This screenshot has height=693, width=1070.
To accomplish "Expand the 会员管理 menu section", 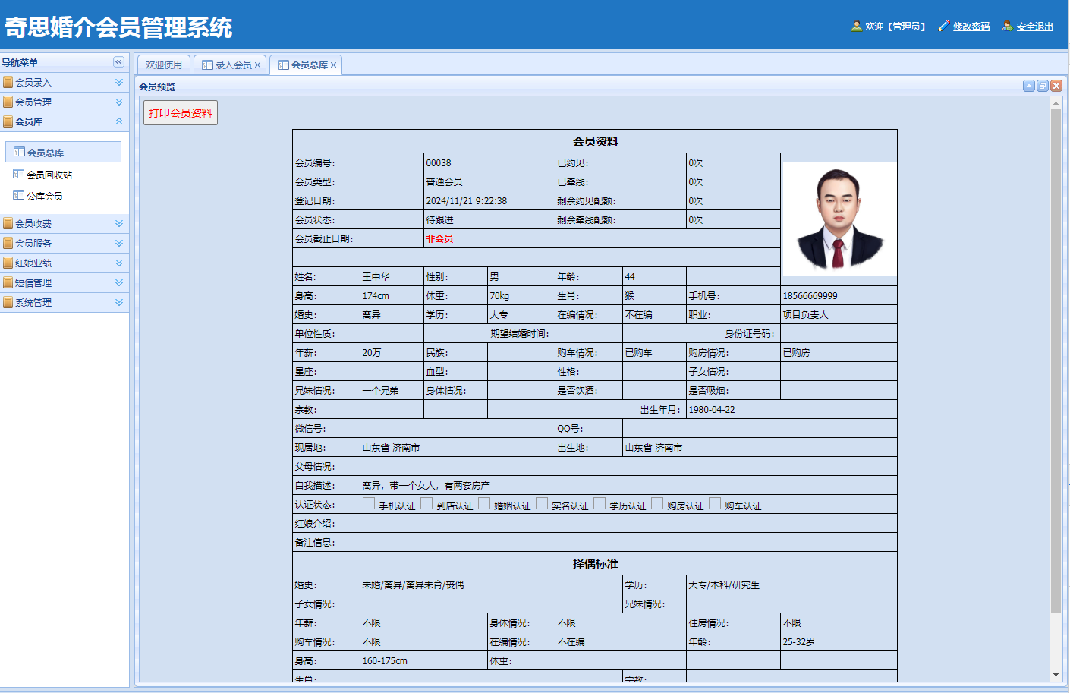I will click(119, 102).
